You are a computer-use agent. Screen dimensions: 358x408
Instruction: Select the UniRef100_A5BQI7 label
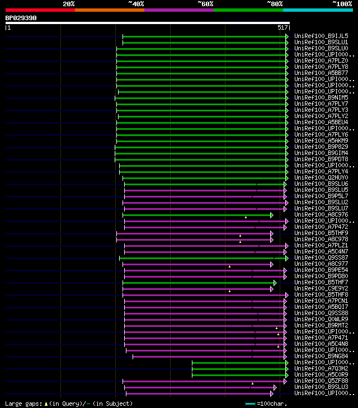pos(321,307)
